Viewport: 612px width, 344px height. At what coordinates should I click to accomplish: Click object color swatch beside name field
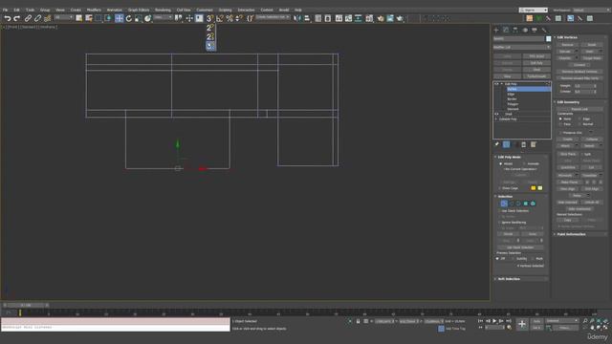[548, 38]
